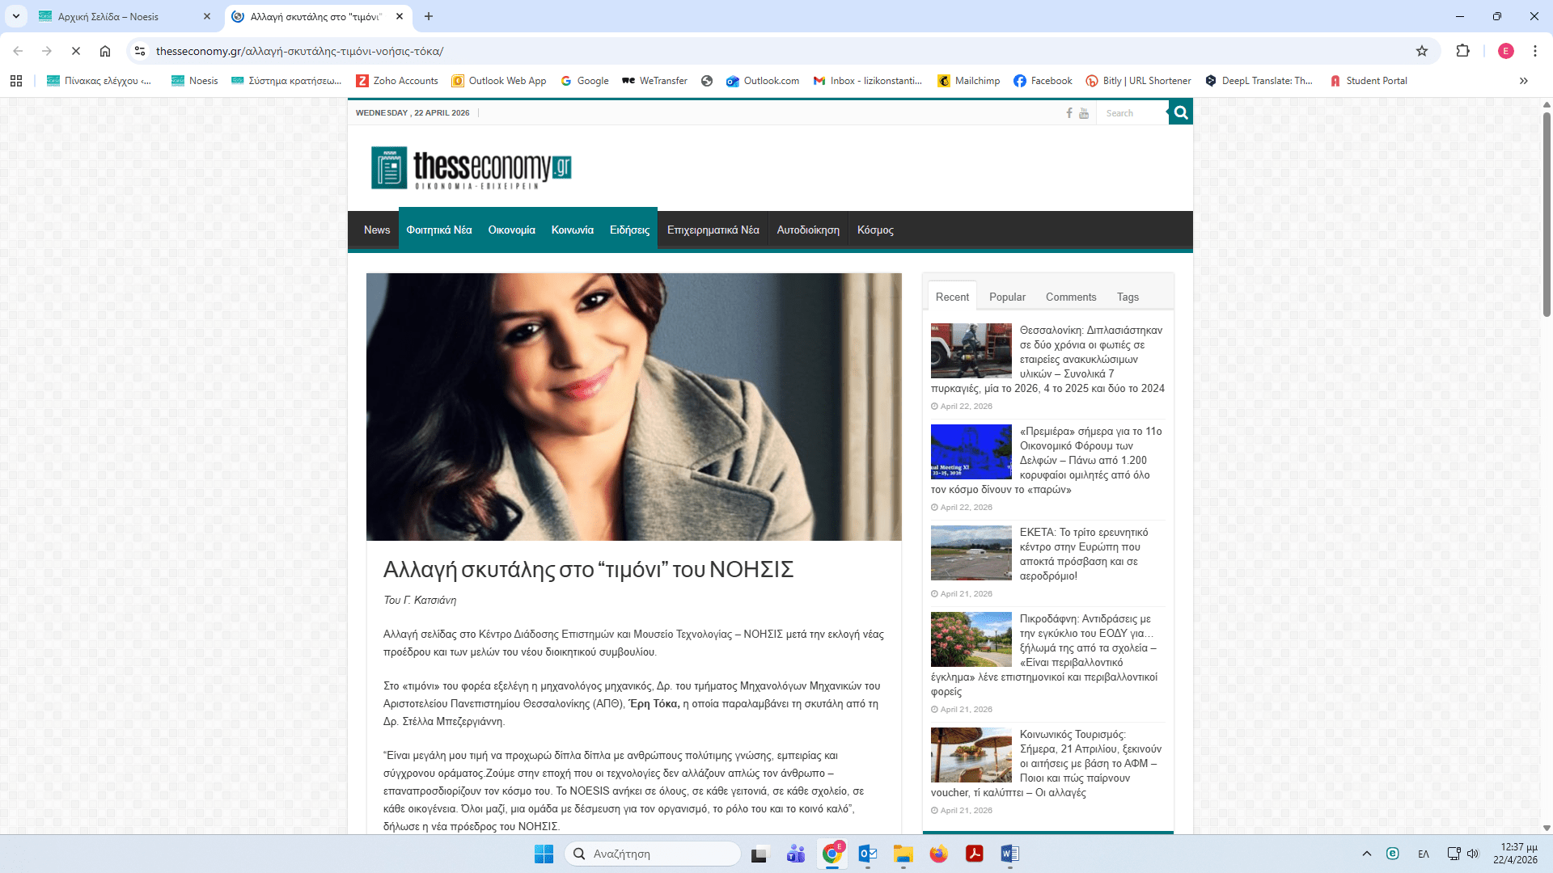This screenshot has width=1553, height=873.
Task: Open the ΕΚΕΤΑ research center article link
Action: [1083, 554]
